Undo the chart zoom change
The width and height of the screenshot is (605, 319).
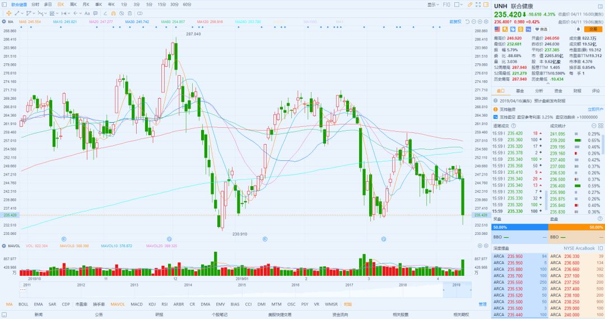click(467, 22)
